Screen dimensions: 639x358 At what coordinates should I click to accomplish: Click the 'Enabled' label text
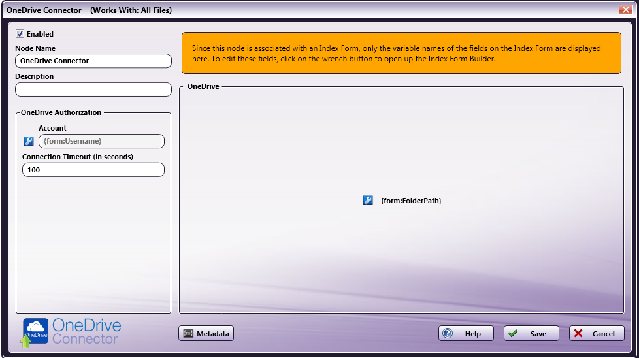(x=40, y=34)
